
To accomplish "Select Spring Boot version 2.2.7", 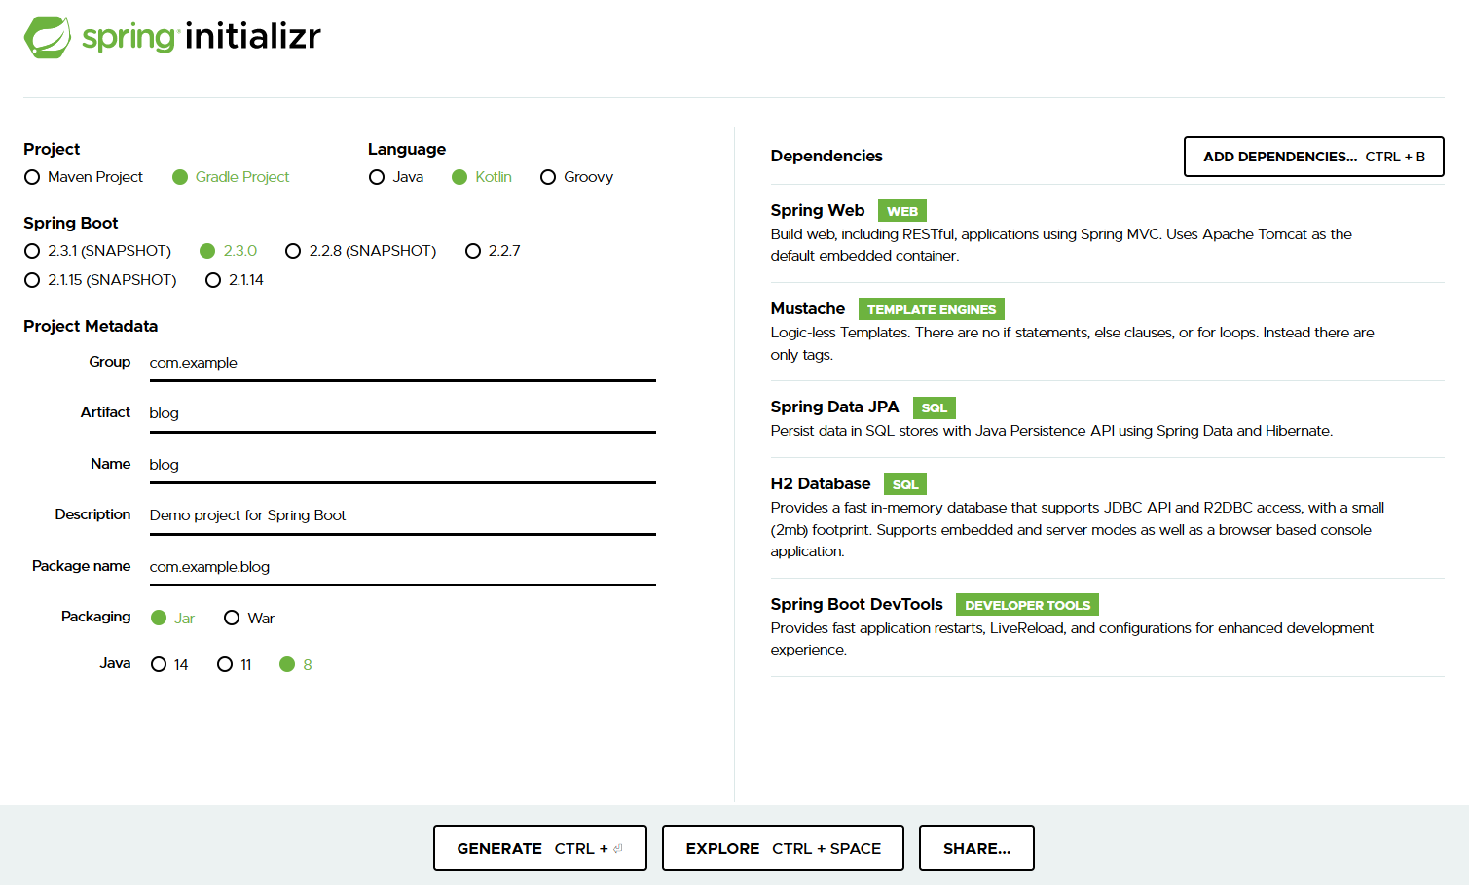I will (493, 251).
